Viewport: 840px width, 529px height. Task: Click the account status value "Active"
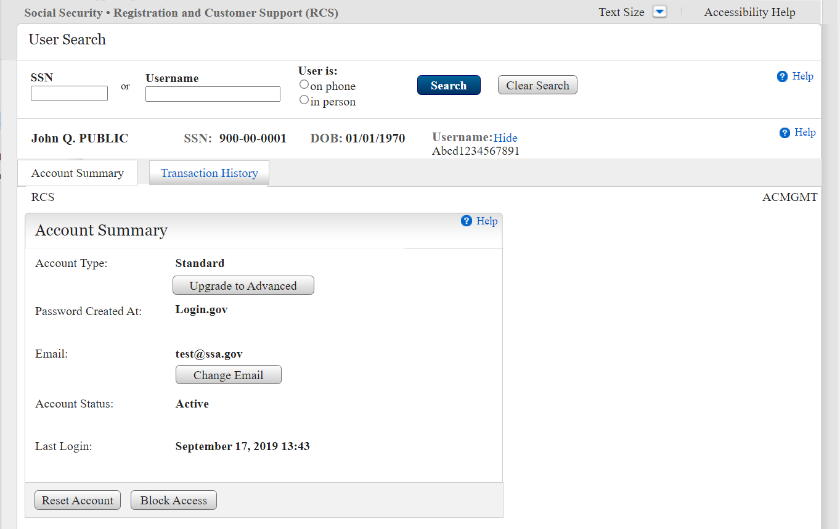tap(192, 404)
